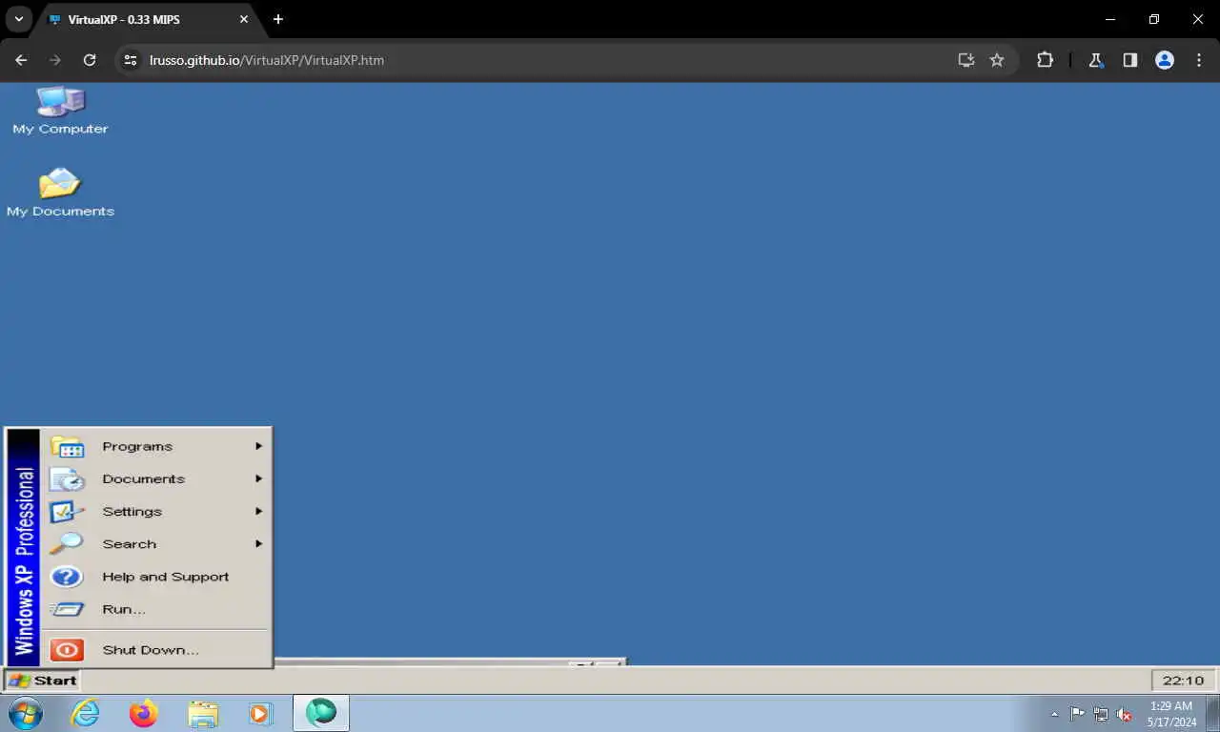Open the My Documents desktop icon
Viewport: 1220px width, 732px height.
click(x=60, y=192)
